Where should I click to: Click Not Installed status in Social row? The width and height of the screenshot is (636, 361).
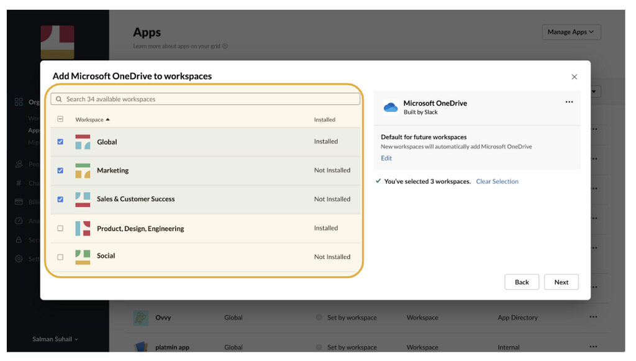(332, 257)
